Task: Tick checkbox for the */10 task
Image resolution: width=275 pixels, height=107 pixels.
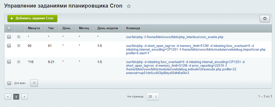Action: point(9,62)
